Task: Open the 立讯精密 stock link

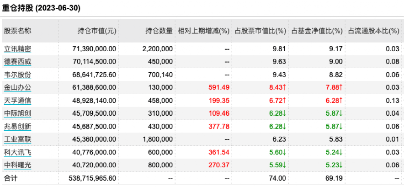Action: (x=17, y=48)
